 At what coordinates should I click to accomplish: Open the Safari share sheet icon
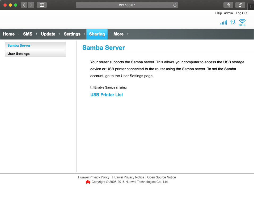[228, 5]
